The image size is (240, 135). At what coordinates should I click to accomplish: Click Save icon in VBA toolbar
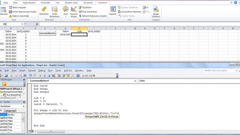click(6, 76)
